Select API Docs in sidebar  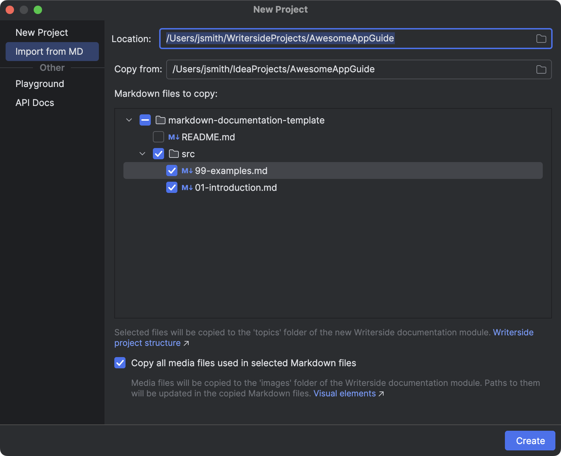pos(35,103)
